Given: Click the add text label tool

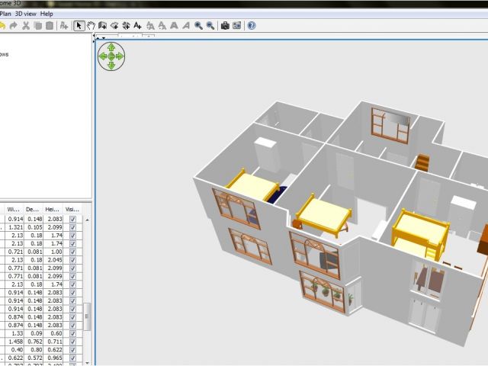Looking at the screenshot, I should tap(138, 25).
